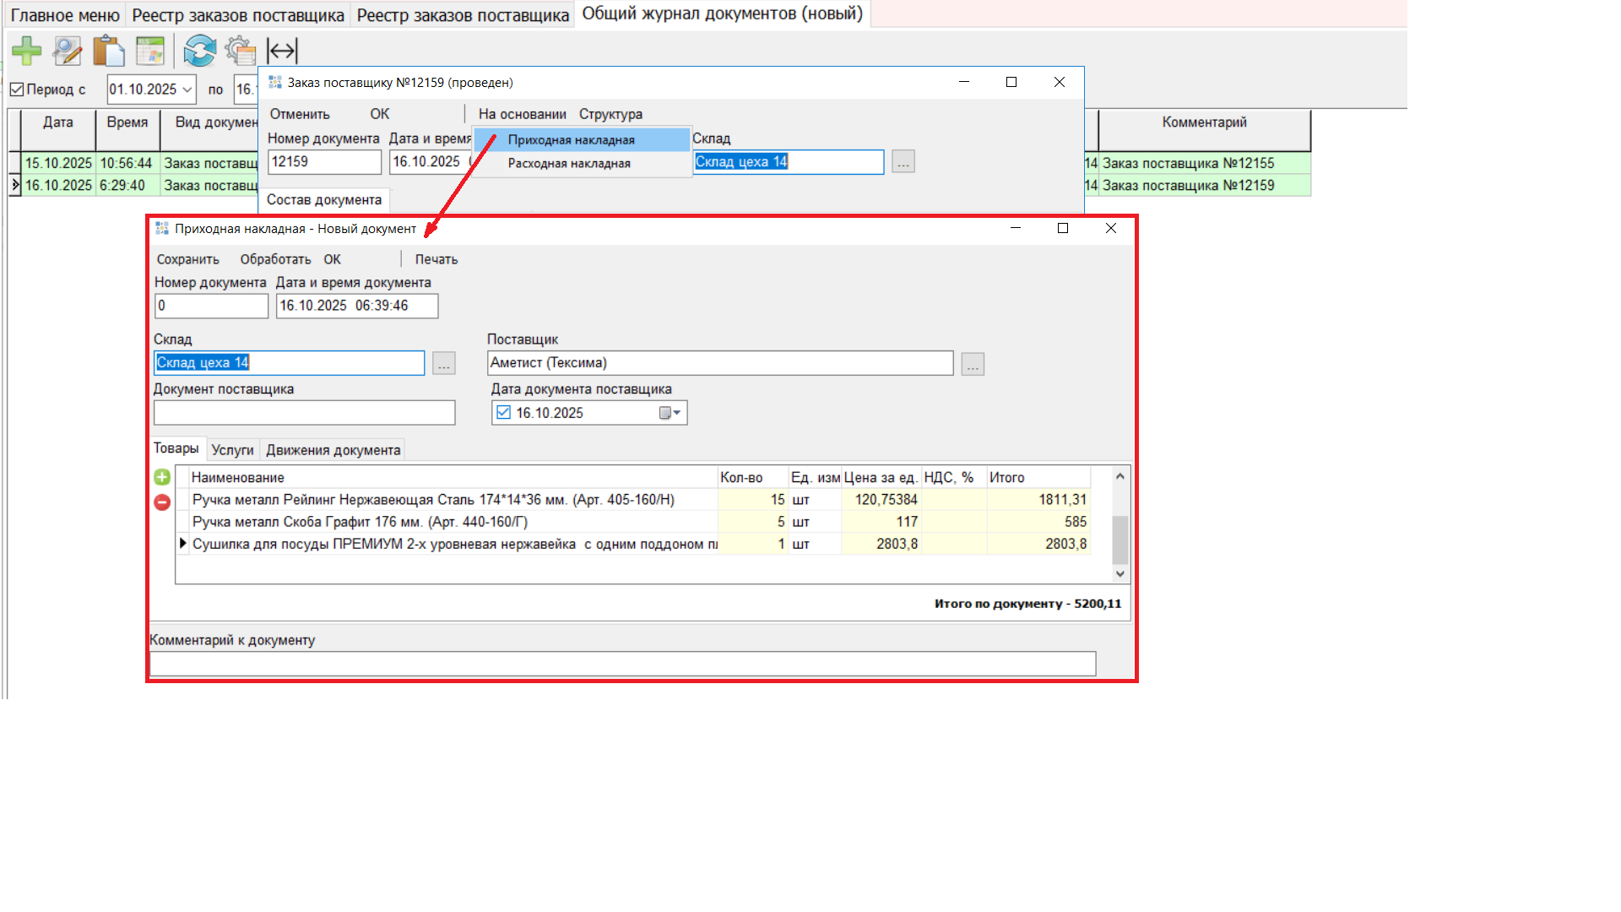1621x912 pixels.
Task: Add goods row with green plus
Action: [x=162, y=478]
